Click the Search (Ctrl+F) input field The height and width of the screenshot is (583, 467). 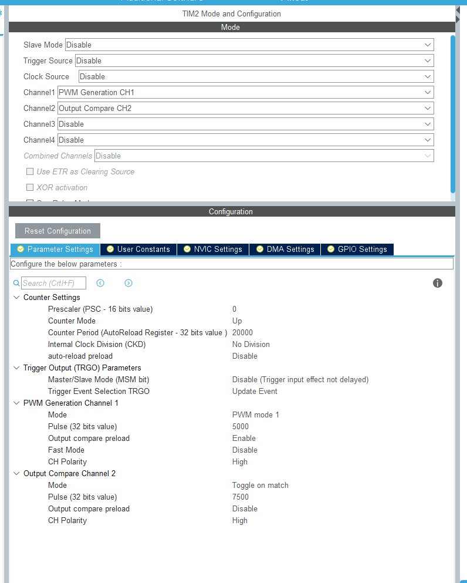click(53, 283)
